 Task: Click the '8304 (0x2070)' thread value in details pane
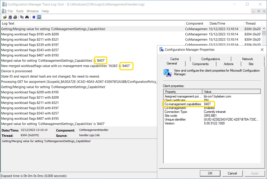30,135
